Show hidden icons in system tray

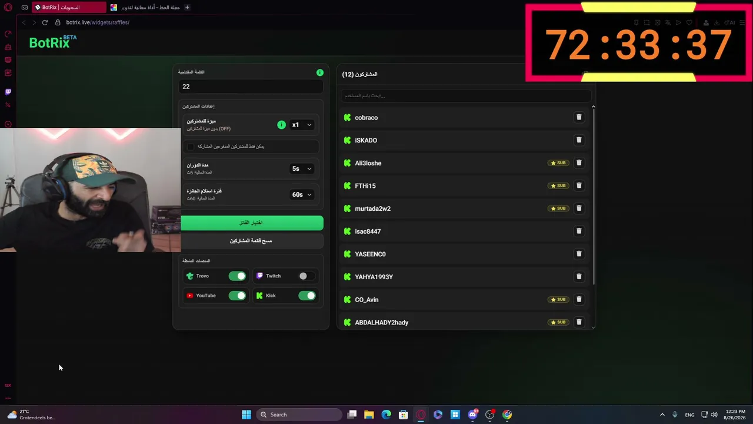(662, 415)
